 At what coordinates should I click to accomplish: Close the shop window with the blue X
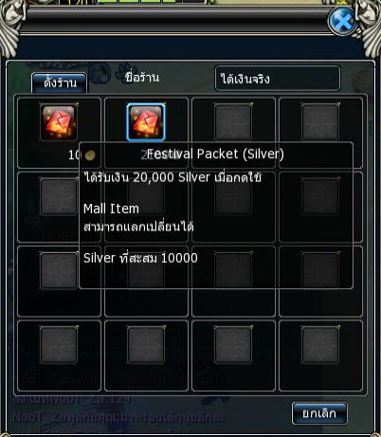tap(342, 22)
